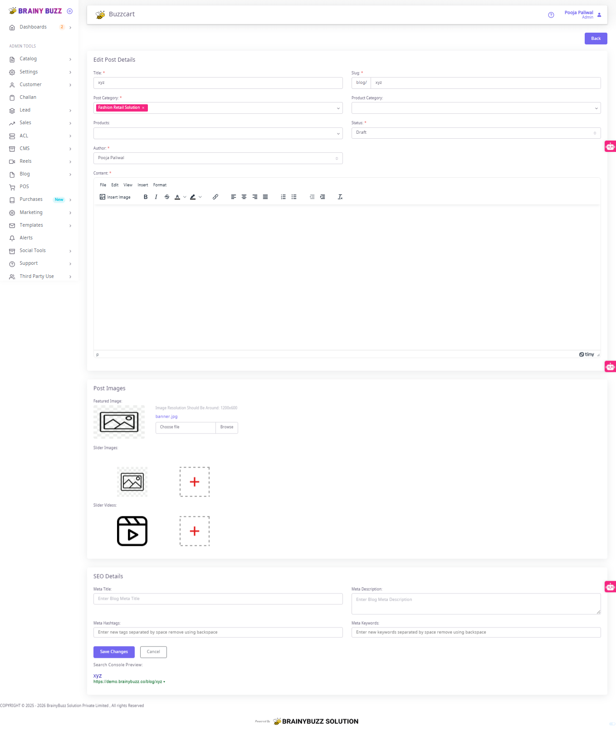Open the Edit menu in the editor

click(115, 185)
